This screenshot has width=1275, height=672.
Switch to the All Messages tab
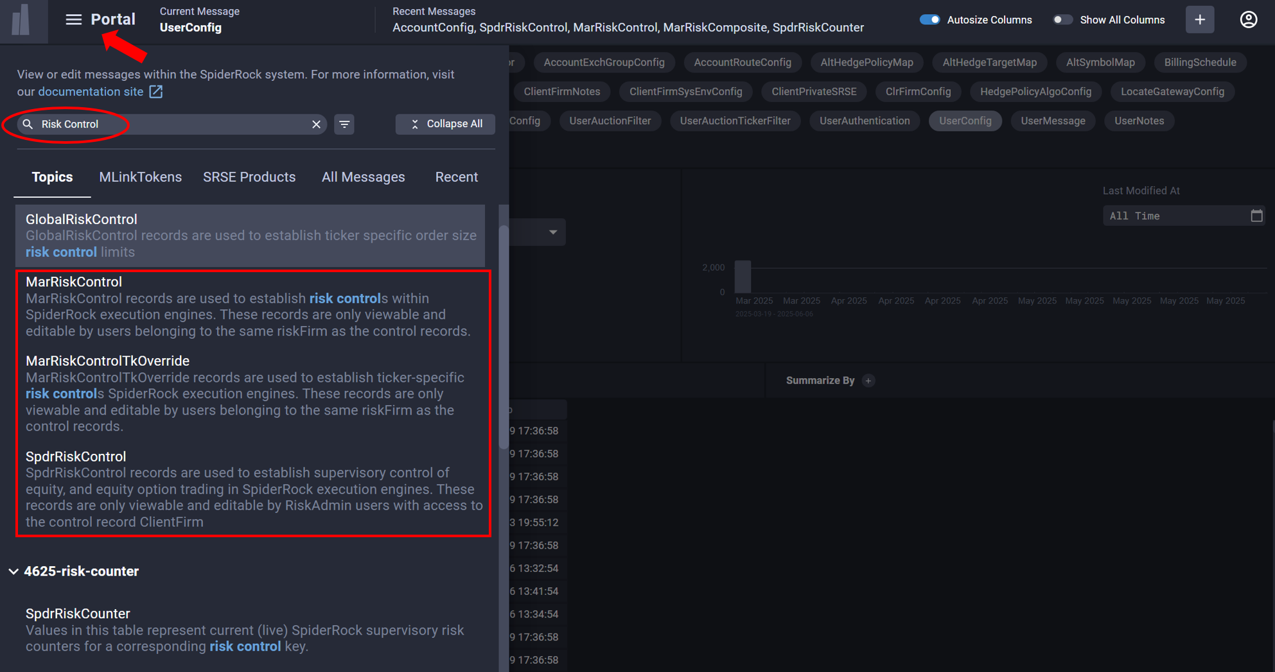363,177
